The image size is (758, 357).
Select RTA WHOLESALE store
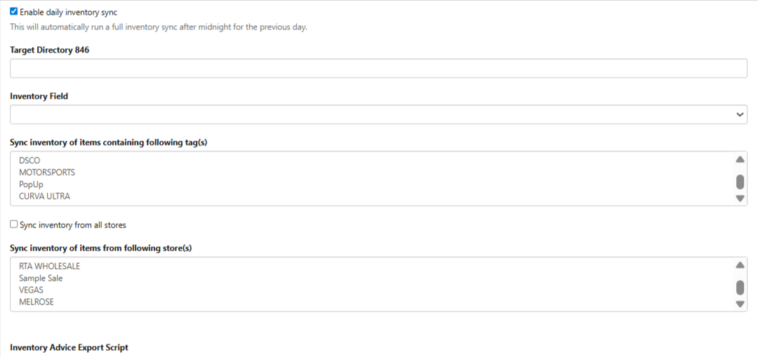49,266
